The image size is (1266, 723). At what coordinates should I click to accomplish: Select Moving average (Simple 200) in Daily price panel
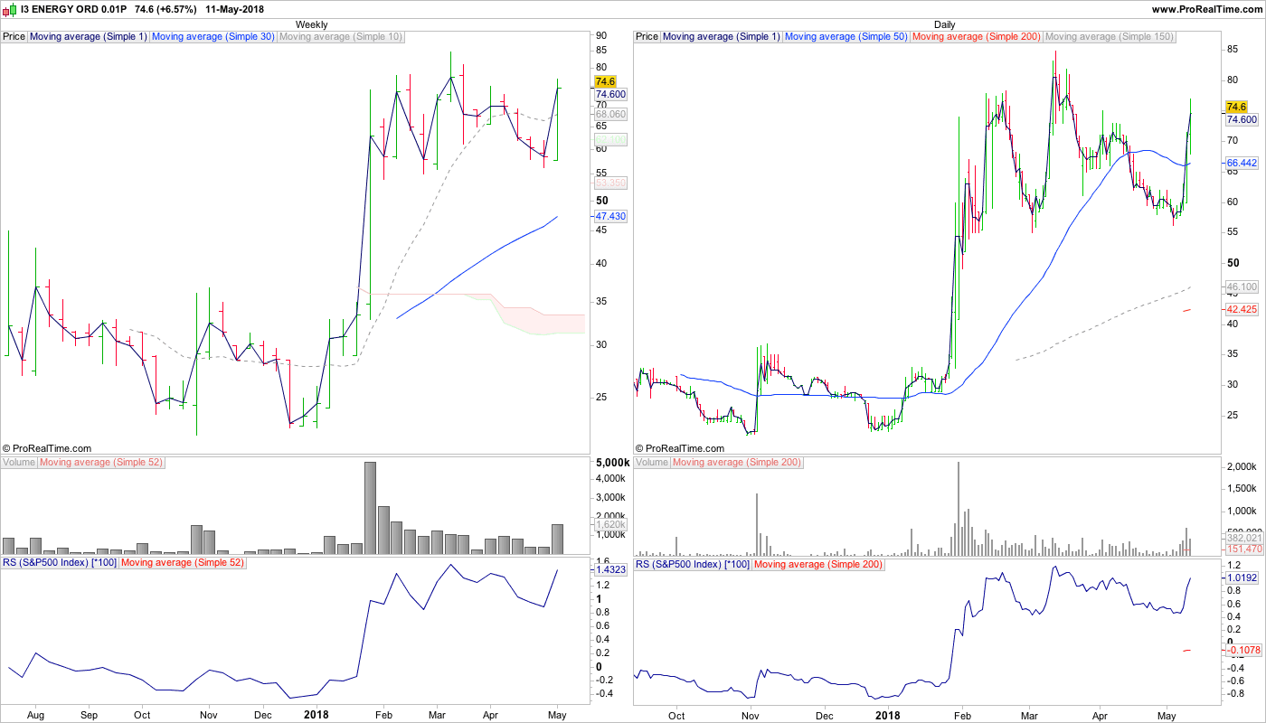(x=977, y=37)
